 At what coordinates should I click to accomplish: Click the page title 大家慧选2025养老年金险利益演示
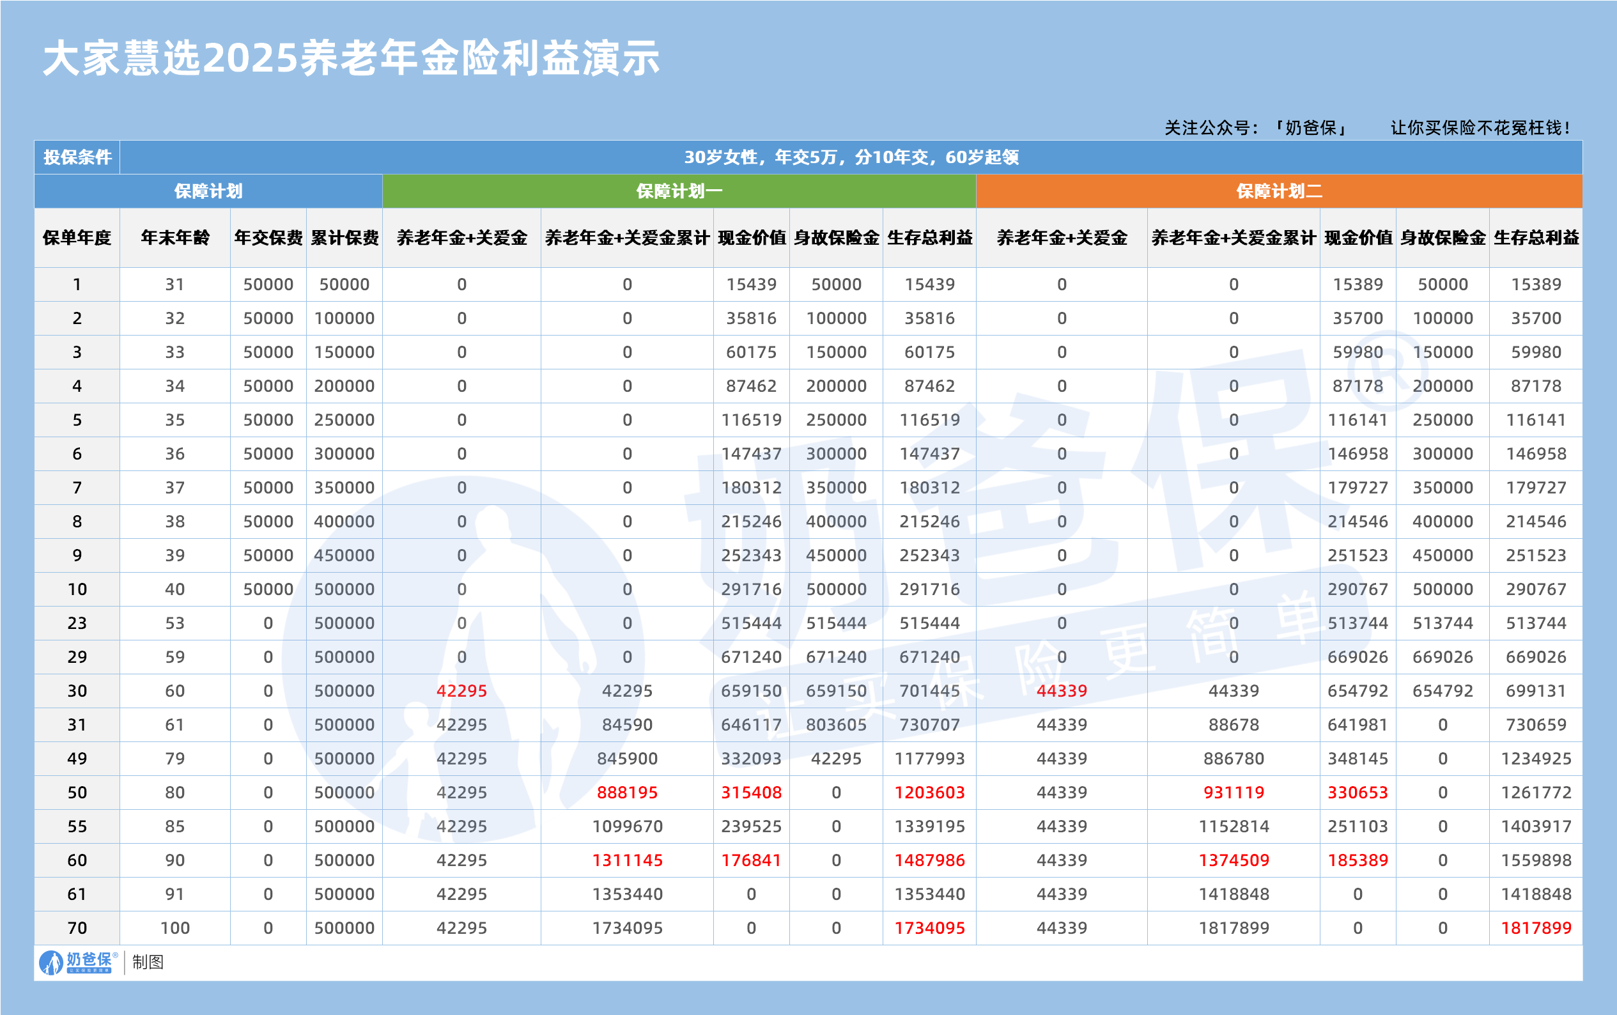point(351,58)
